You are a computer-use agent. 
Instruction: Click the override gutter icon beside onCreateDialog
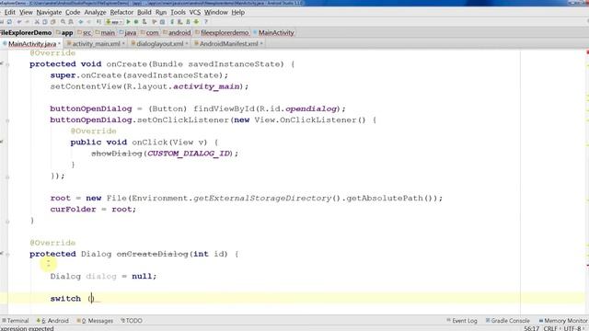tap(2, 254)
